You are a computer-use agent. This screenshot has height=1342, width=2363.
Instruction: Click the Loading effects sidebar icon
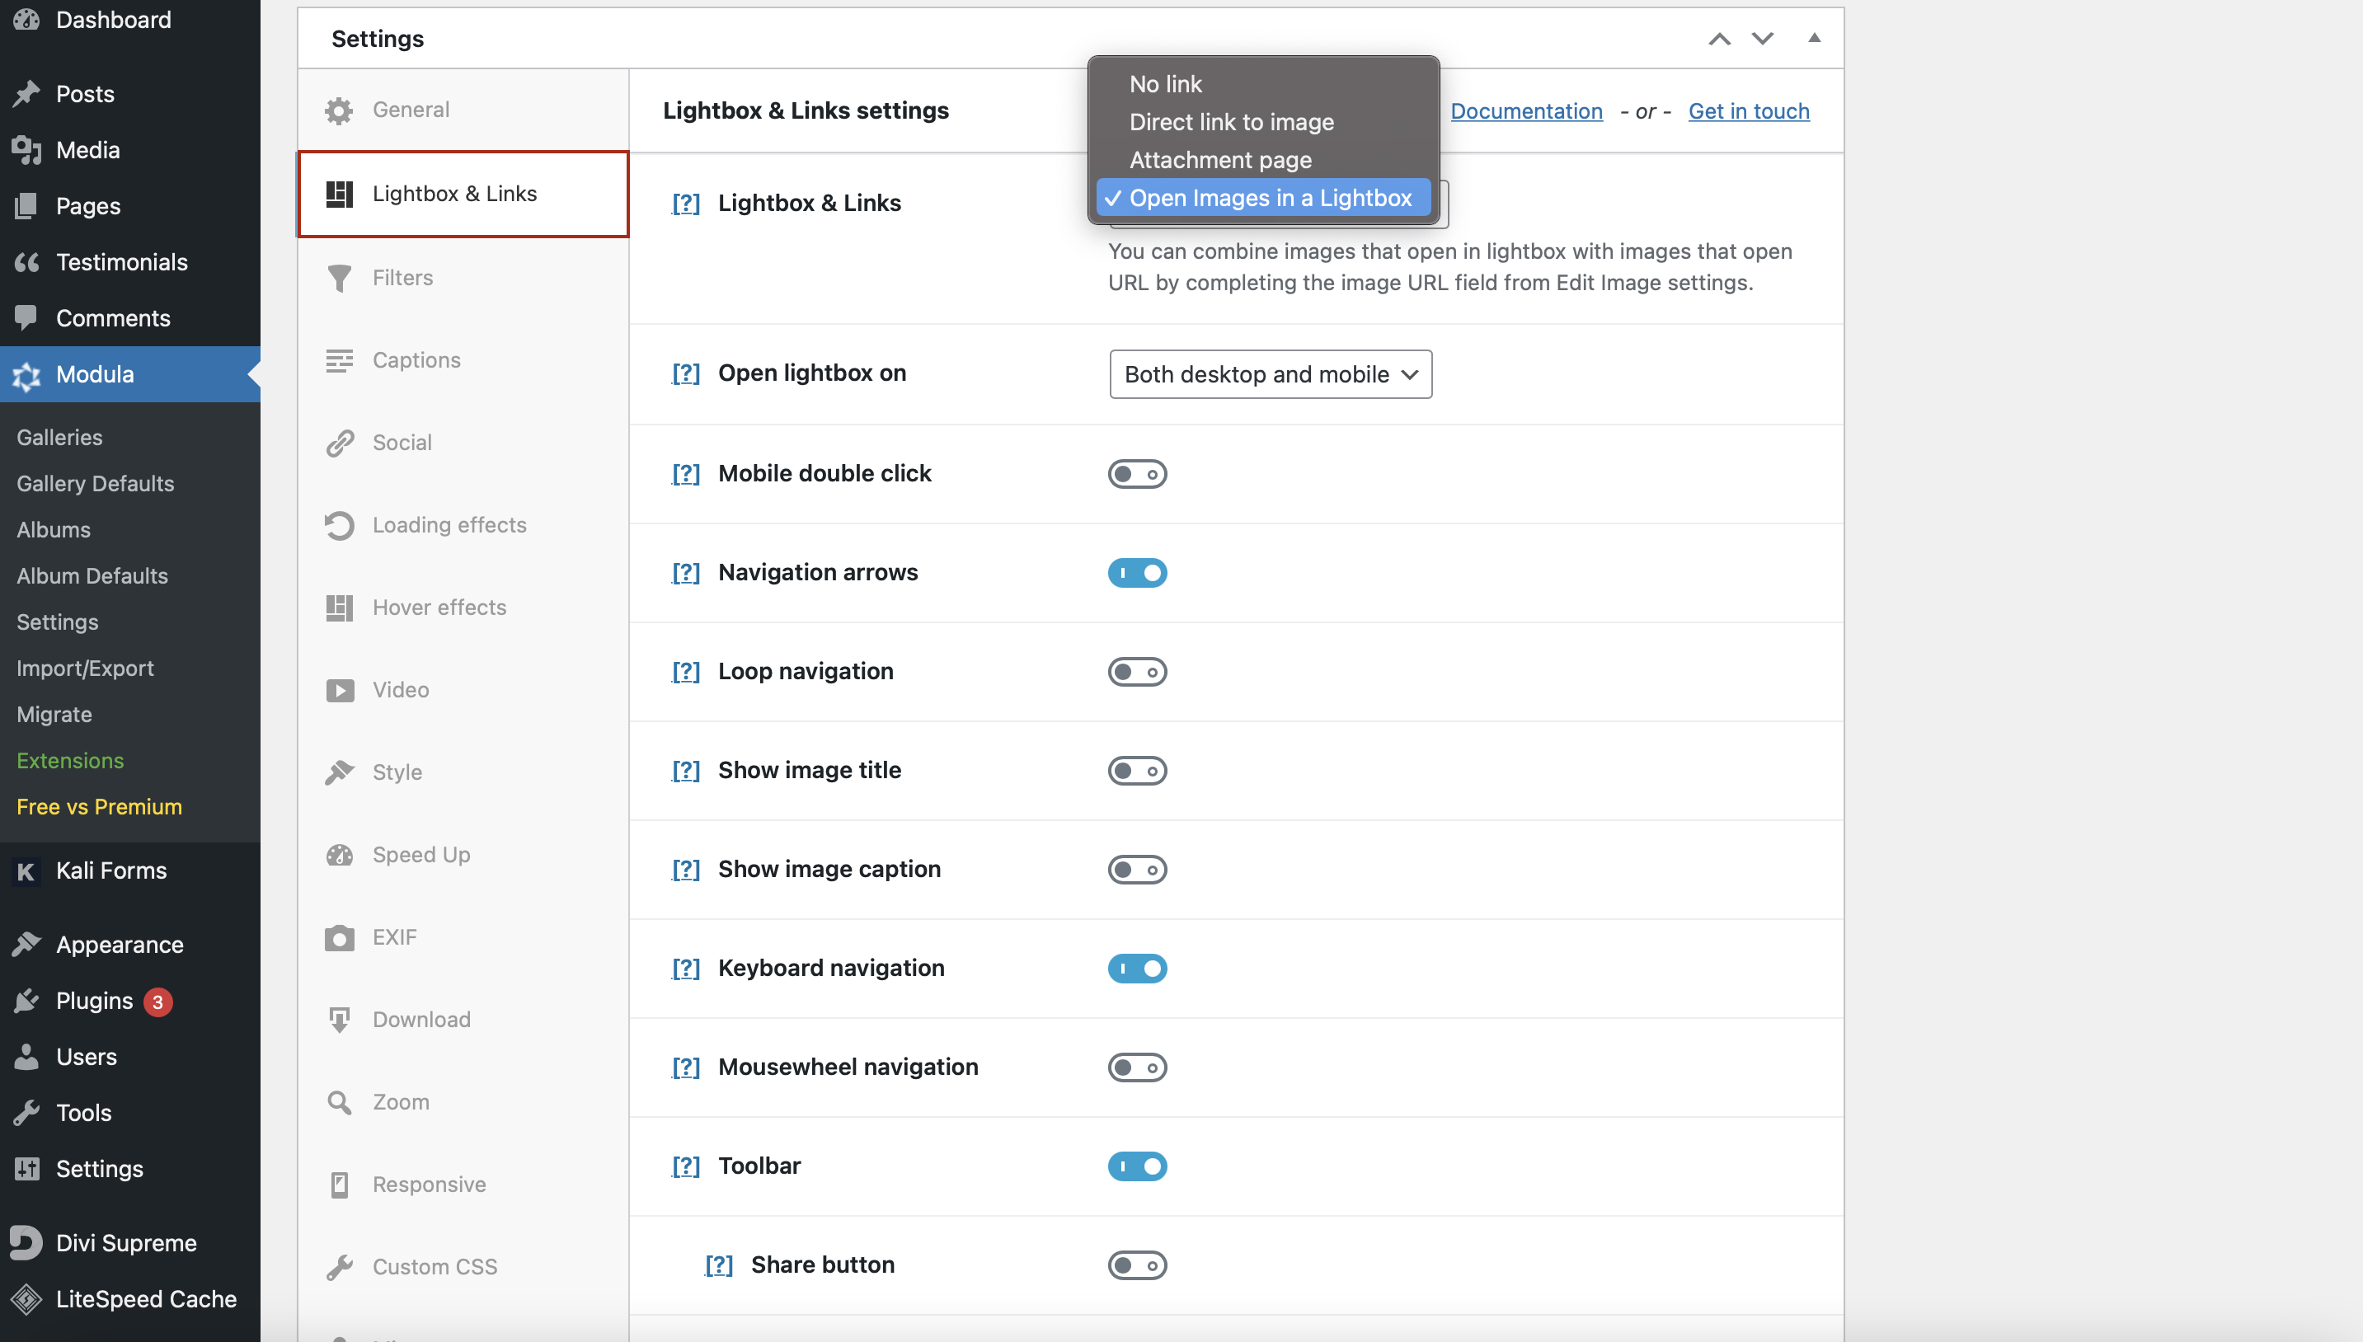click(337, 523)
